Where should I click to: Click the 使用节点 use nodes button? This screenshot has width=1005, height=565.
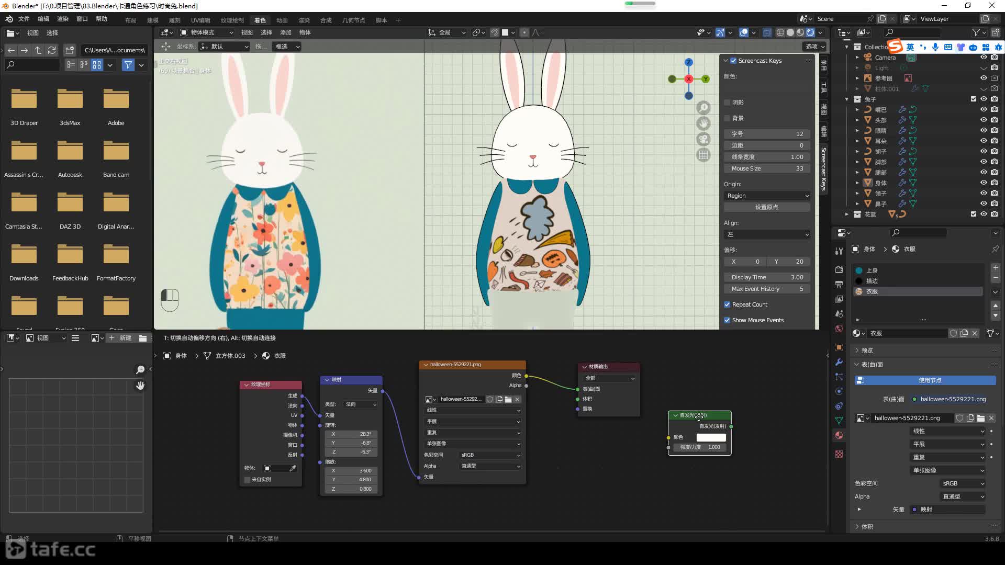pos(925,380)
